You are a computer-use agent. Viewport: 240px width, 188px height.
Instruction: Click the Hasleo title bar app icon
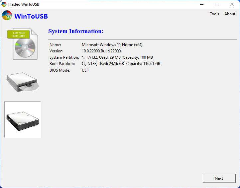point(4,4)
